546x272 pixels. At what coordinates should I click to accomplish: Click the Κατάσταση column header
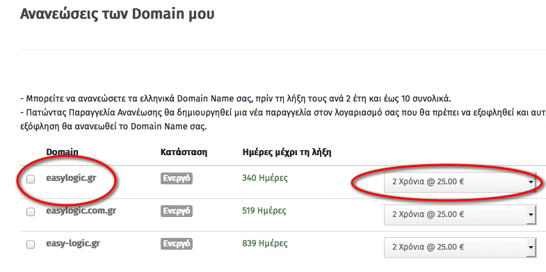tap(184, 152)
